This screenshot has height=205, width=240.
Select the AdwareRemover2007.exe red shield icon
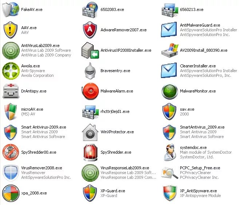click(x=90, y=30)
